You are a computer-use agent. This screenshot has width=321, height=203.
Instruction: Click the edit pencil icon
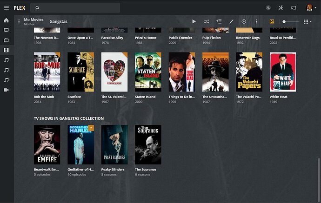click(232, 21)
